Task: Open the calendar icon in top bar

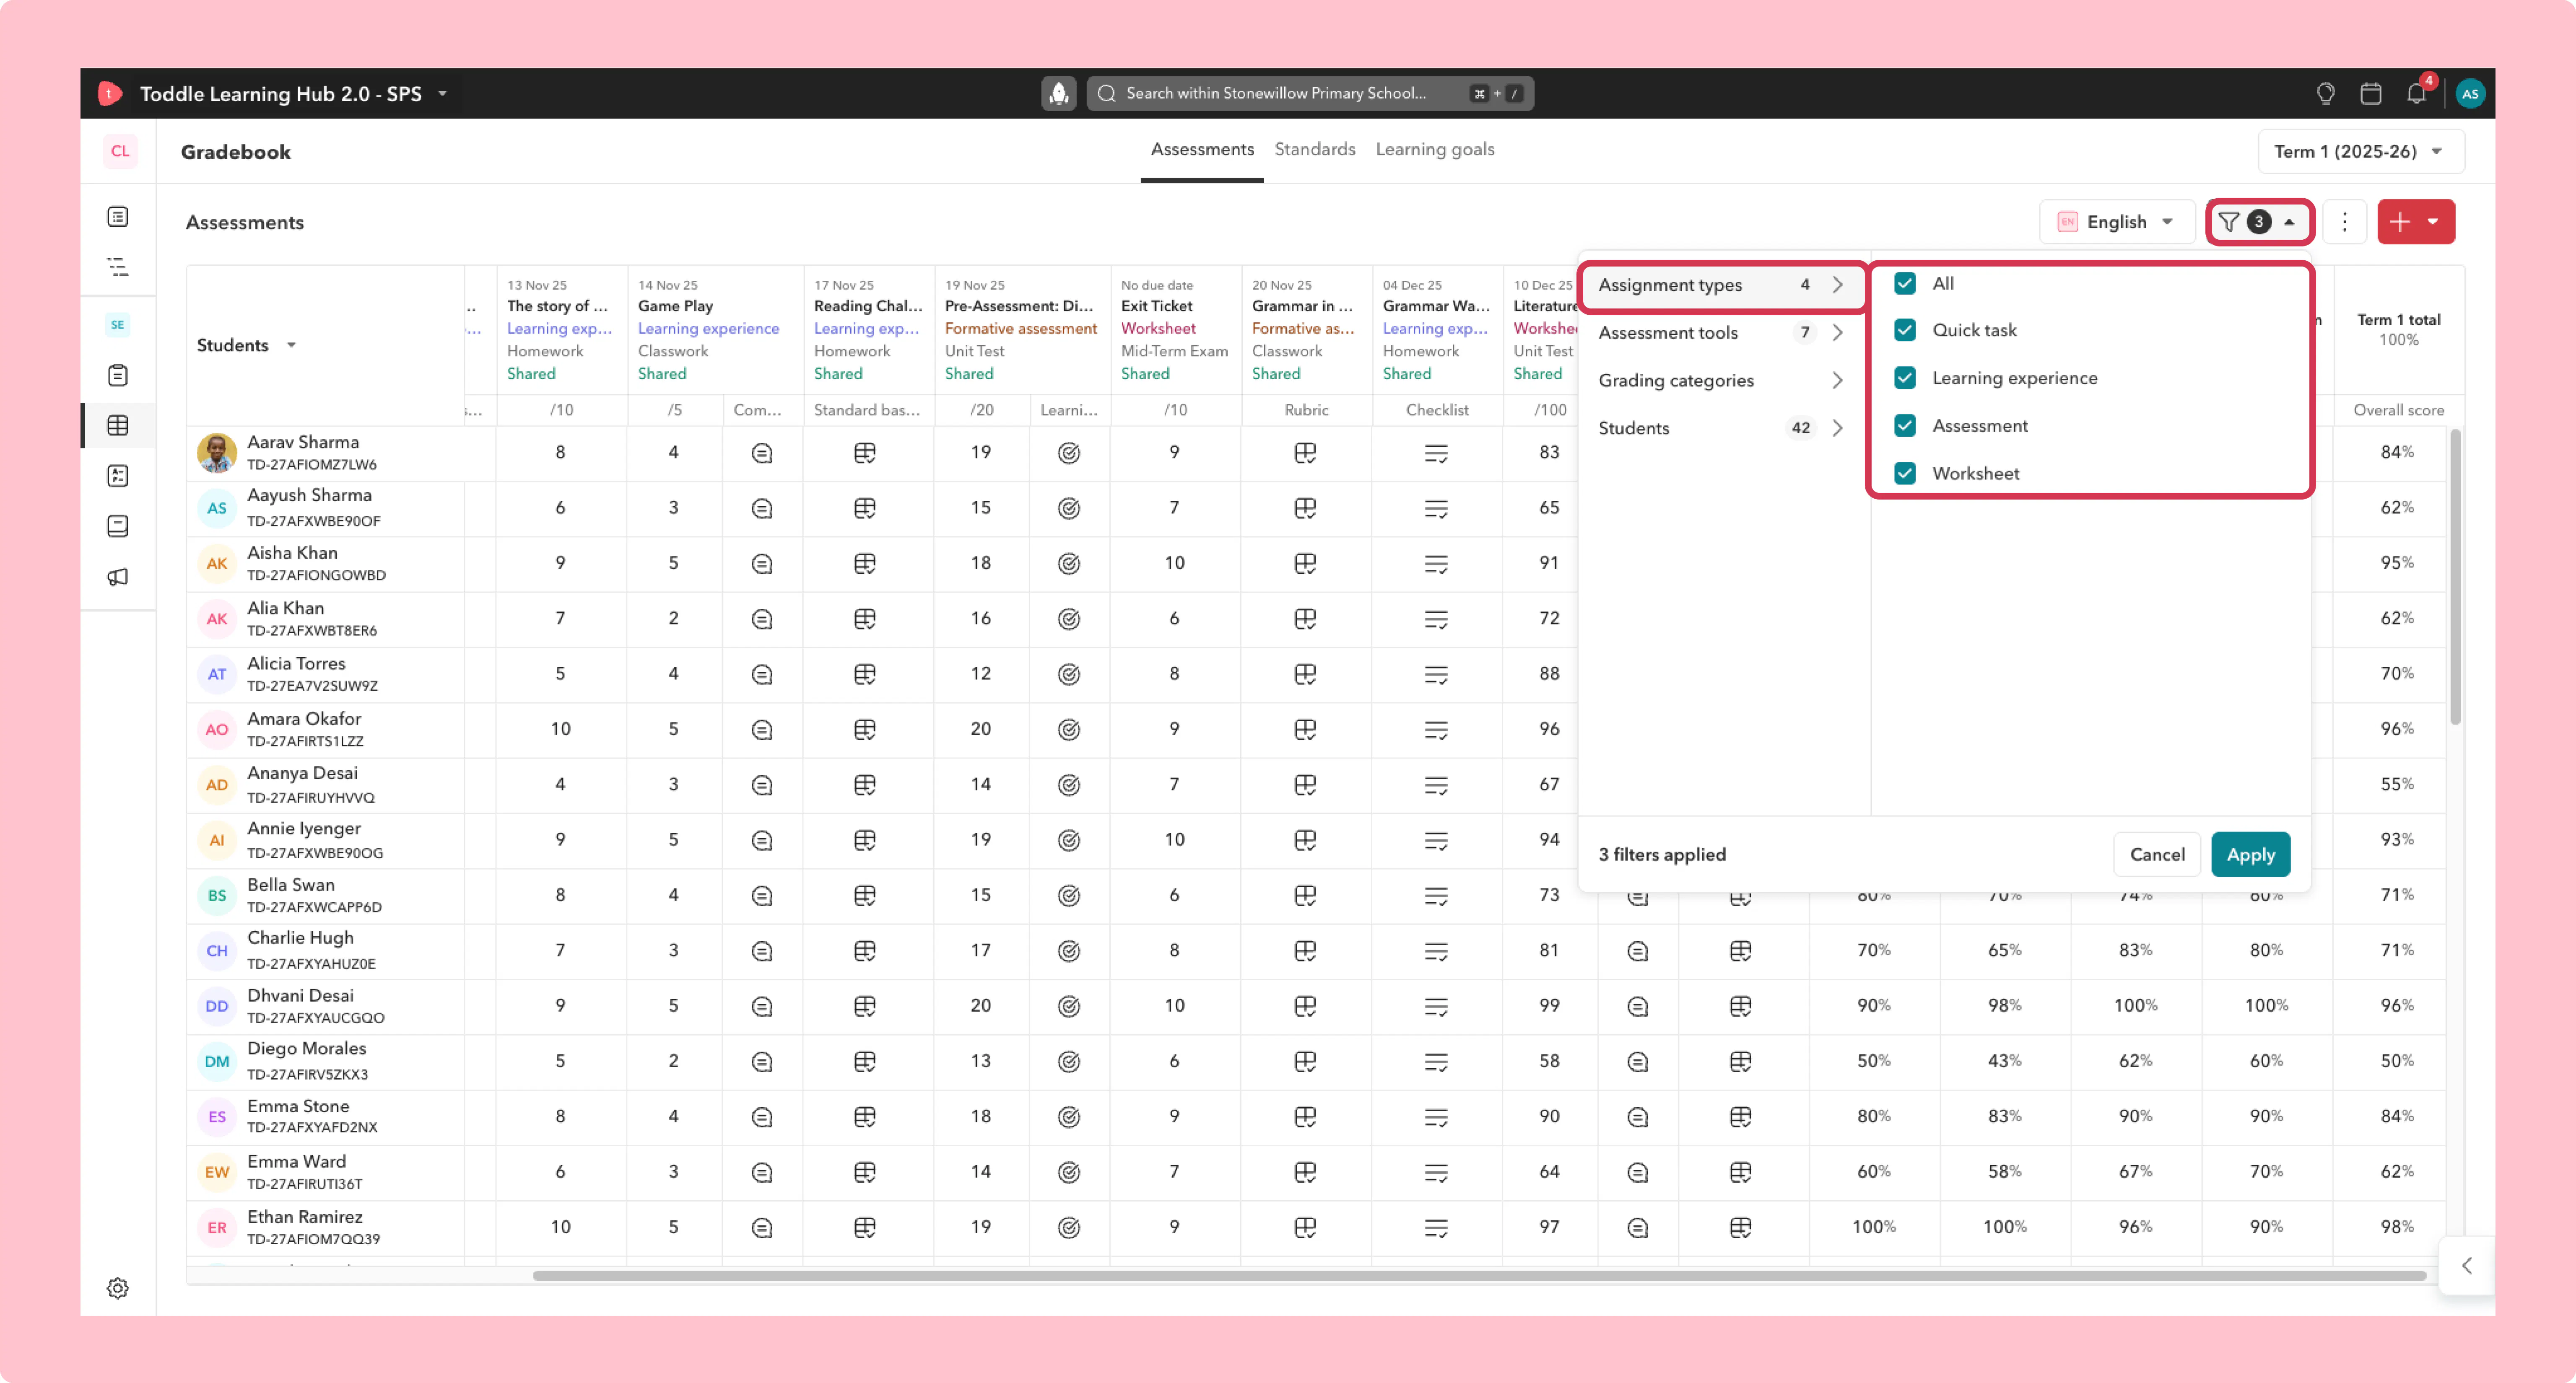Action: [2371, 93]
